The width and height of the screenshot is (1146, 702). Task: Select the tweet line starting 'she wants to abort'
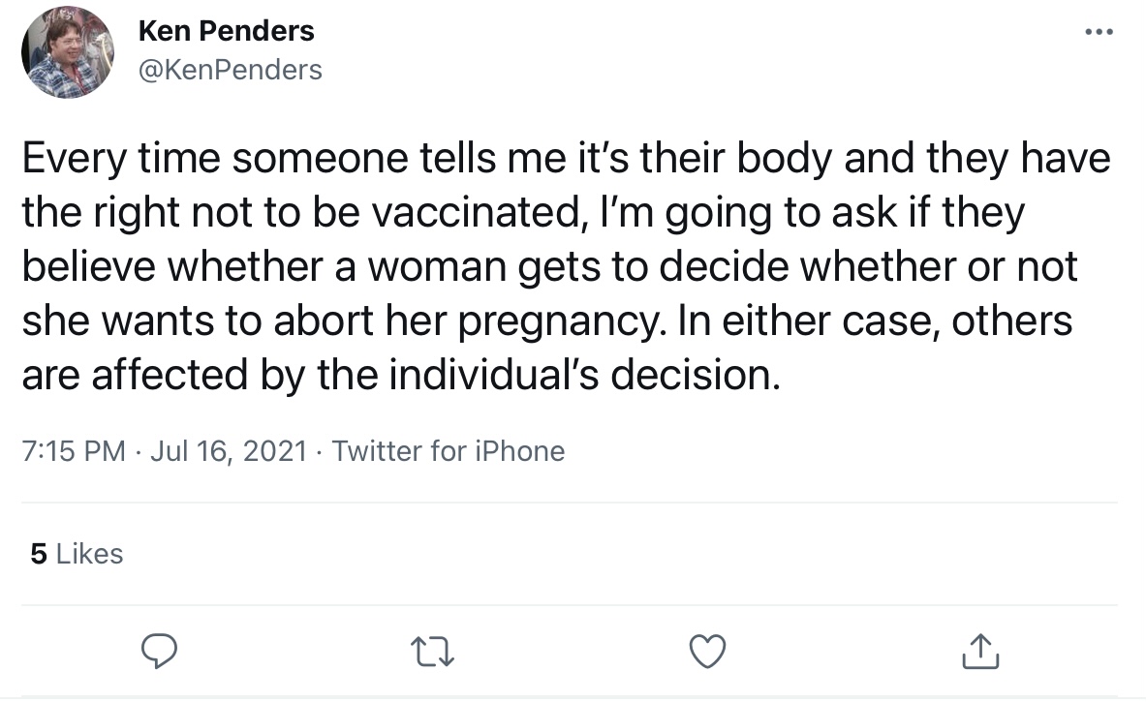[547, 320]
